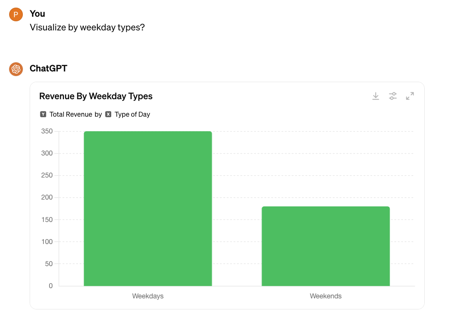Click the ChatGPT logo avatar
The width and height of the screenshot is (449, 317).
(16, 69)
